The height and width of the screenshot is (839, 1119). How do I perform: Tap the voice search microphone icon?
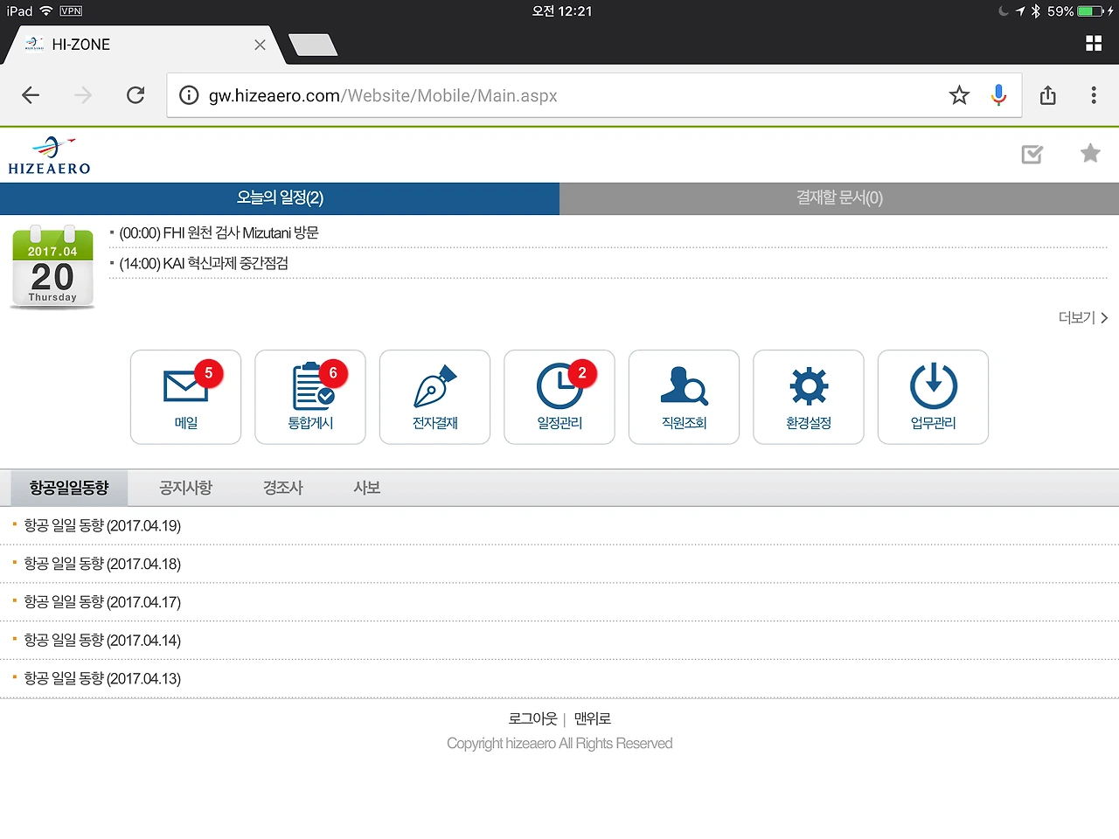998,95
